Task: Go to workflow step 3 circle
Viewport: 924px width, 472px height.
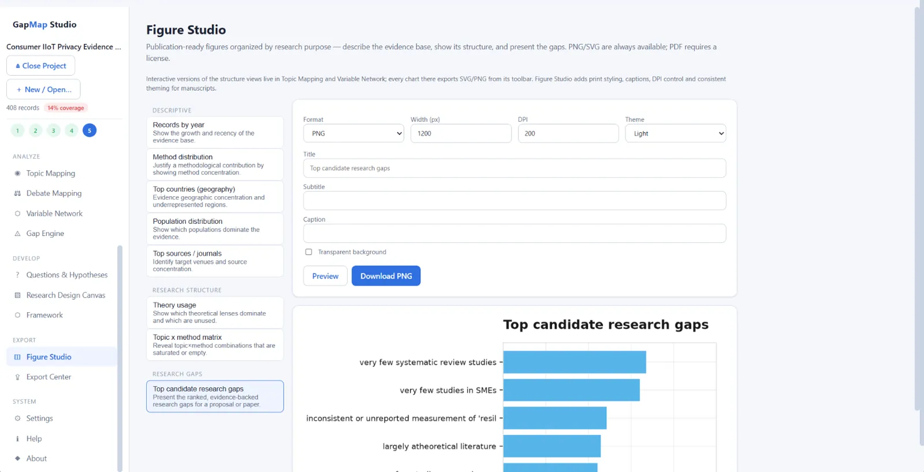Action: [x=53, y=130]
